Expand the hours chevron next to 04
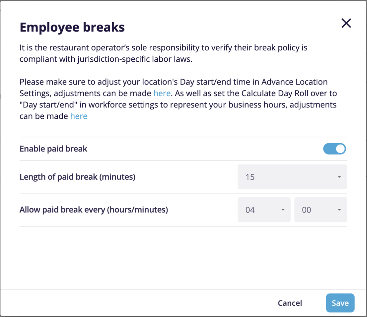The height and width of the screenshot is (317, 367). tap(283, 210)
